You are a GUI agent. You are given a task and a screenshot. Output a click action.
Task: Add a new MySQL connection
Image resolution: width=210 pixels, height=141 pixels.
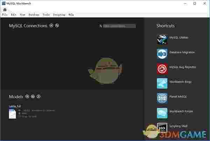(x=51, y=26)
